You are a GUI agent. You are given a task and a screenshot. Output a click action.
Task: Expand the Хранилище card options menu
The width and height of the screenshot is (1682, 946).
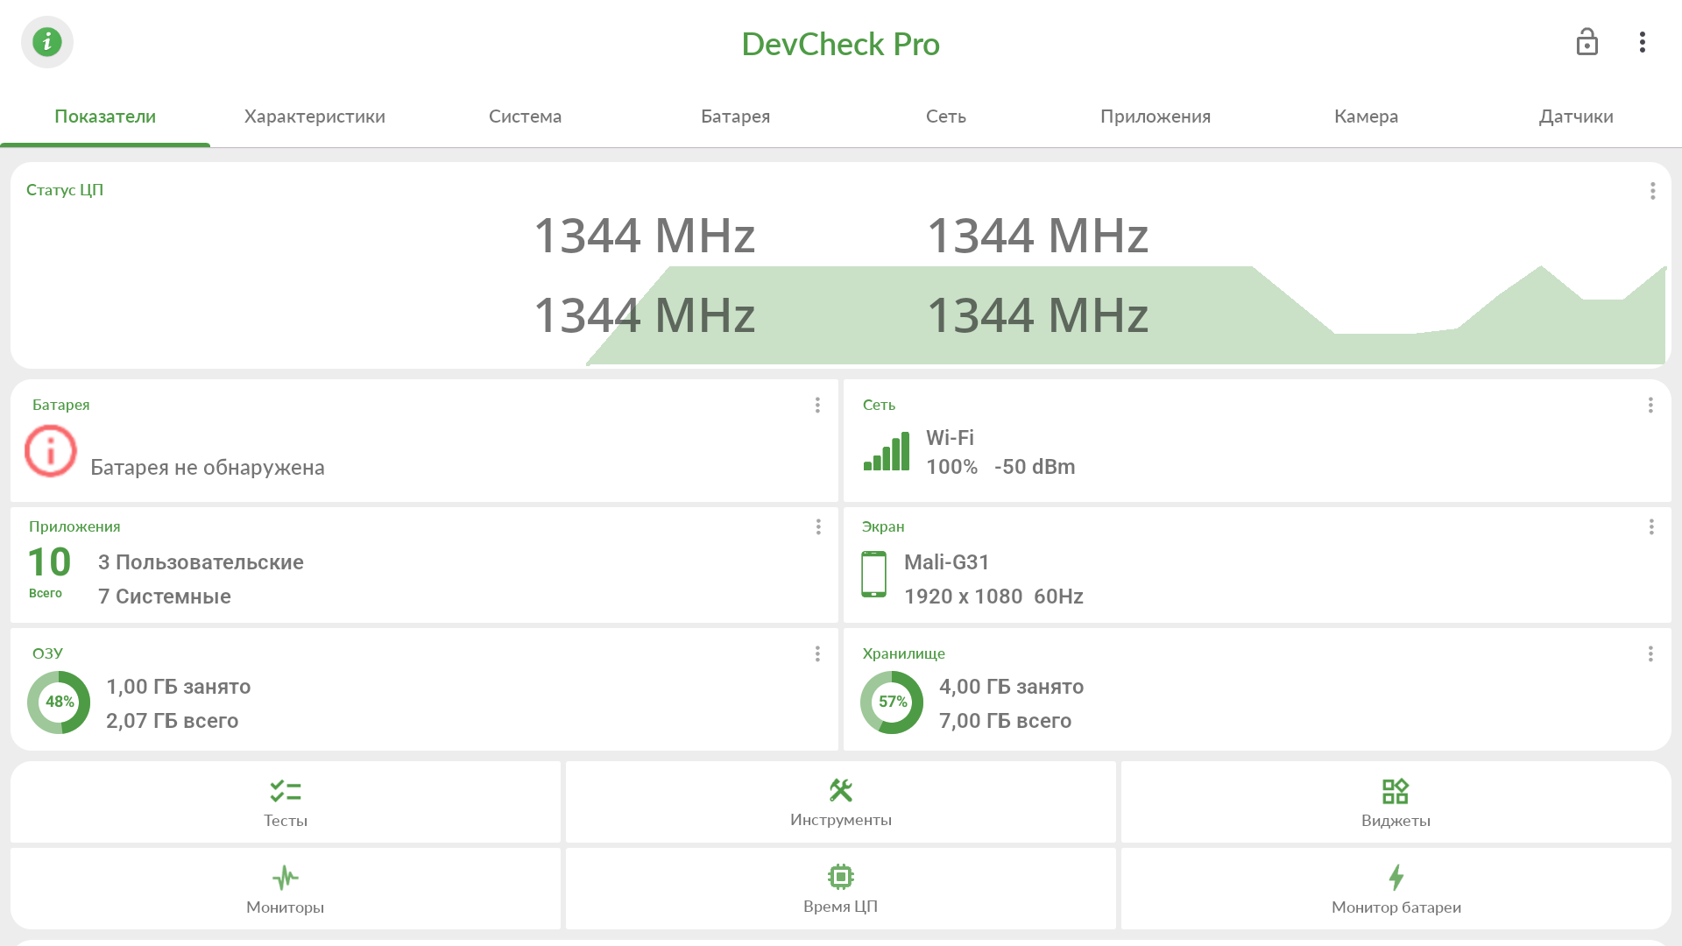(x=1650, y=654)
